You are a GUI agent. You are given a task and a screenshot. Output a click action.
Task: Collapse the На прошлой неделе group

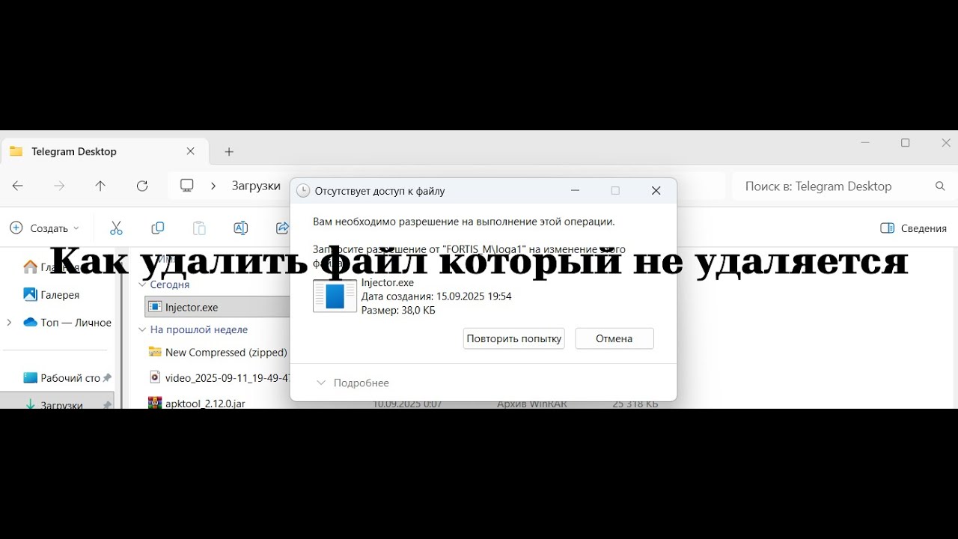click(x=143, y=329)
